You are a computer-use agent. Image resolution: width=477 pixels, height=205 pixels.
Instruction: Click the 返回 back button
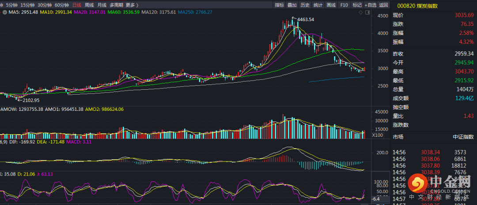[x=383, y=5]
